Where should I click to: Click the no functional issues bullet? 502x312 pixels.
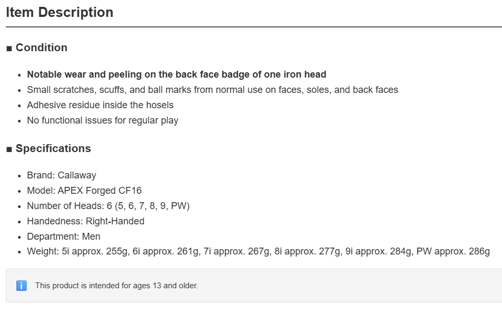[x=103, y=120]
